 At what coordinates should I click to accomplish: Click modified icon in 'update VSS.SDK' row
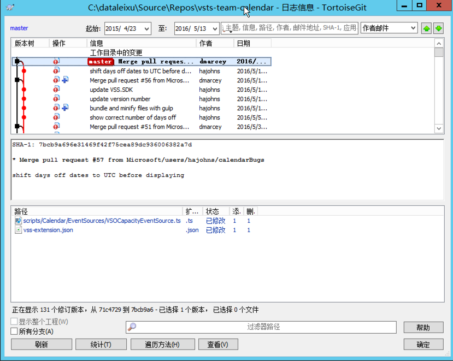(x=56, y=89)
